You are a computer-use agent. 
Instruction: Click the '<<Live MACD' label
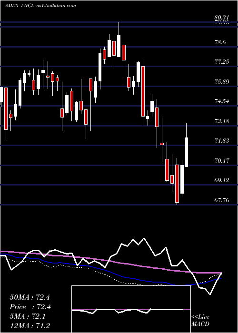pyautogui.click(x=200, y=320)
